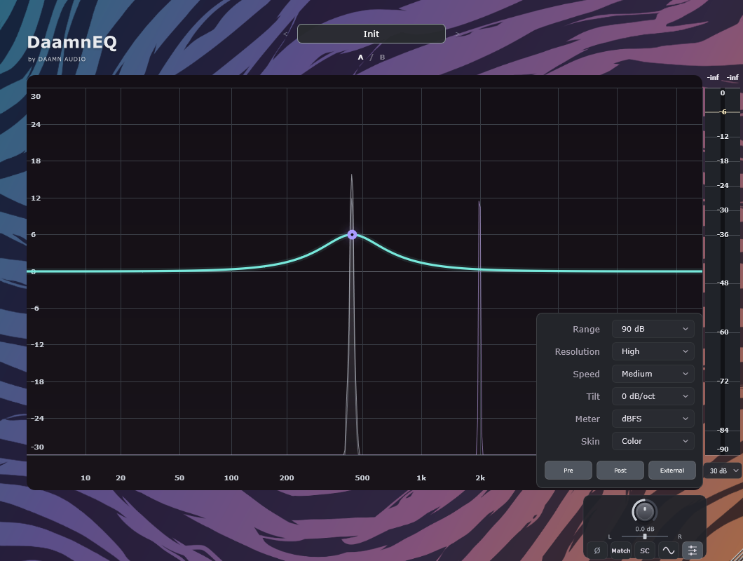Screen dimensions: 743x561
Task: Open the Range dropdown showing 90 dB
Action: [x=653, y=329]
